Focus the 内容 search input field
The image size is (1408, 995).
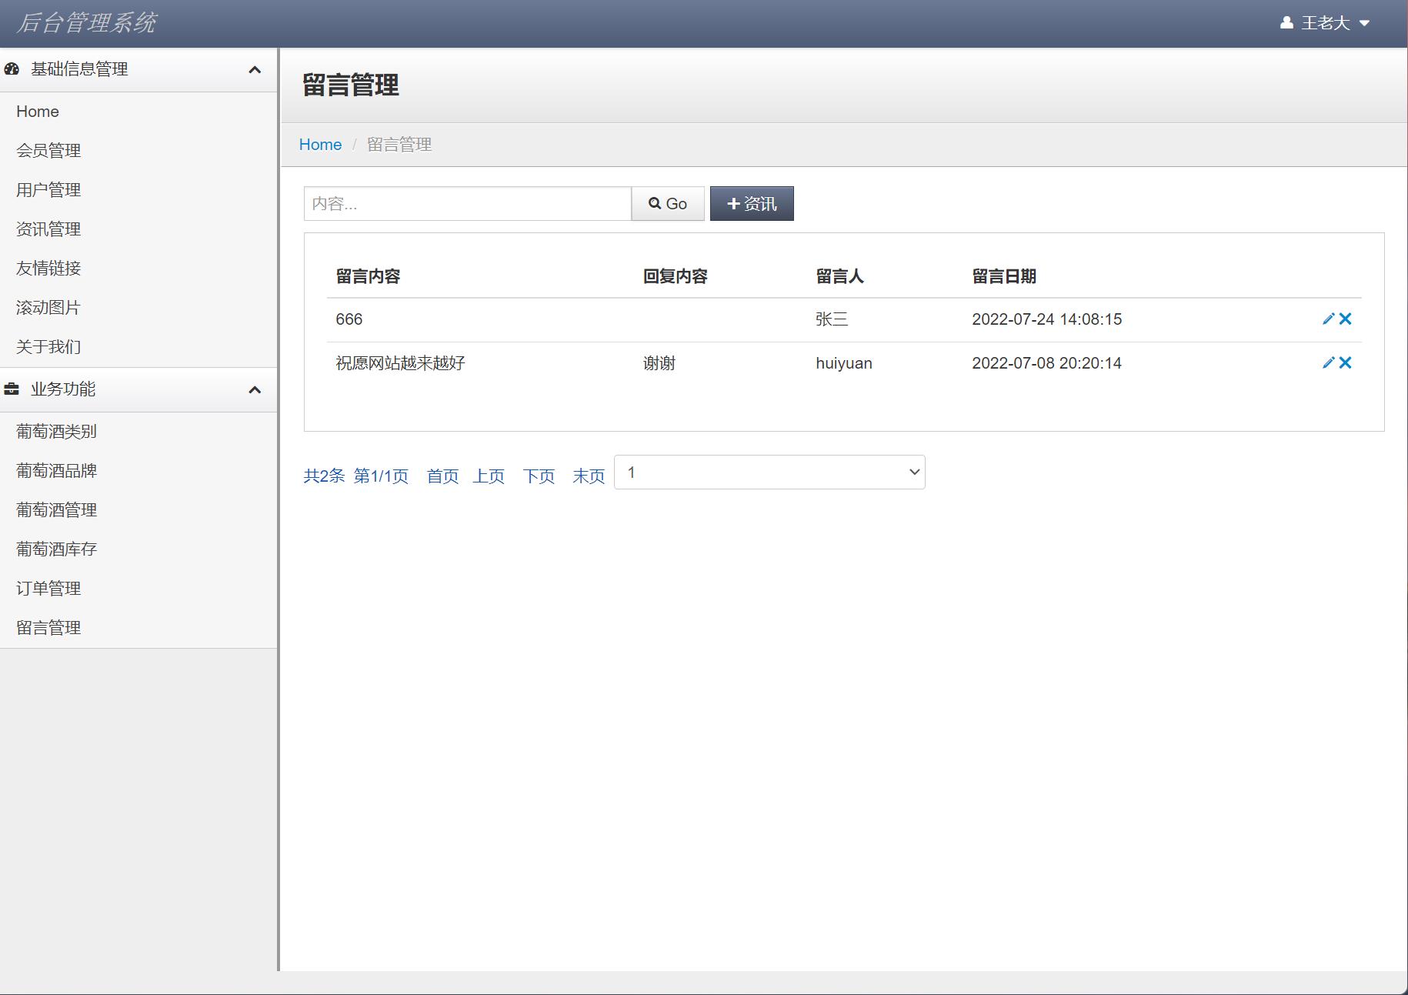coord(467,204)
